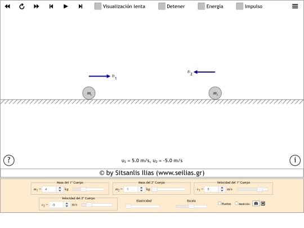Take a snapshot with the camera icon
The image size is (304, 228).
click(256, 203)
